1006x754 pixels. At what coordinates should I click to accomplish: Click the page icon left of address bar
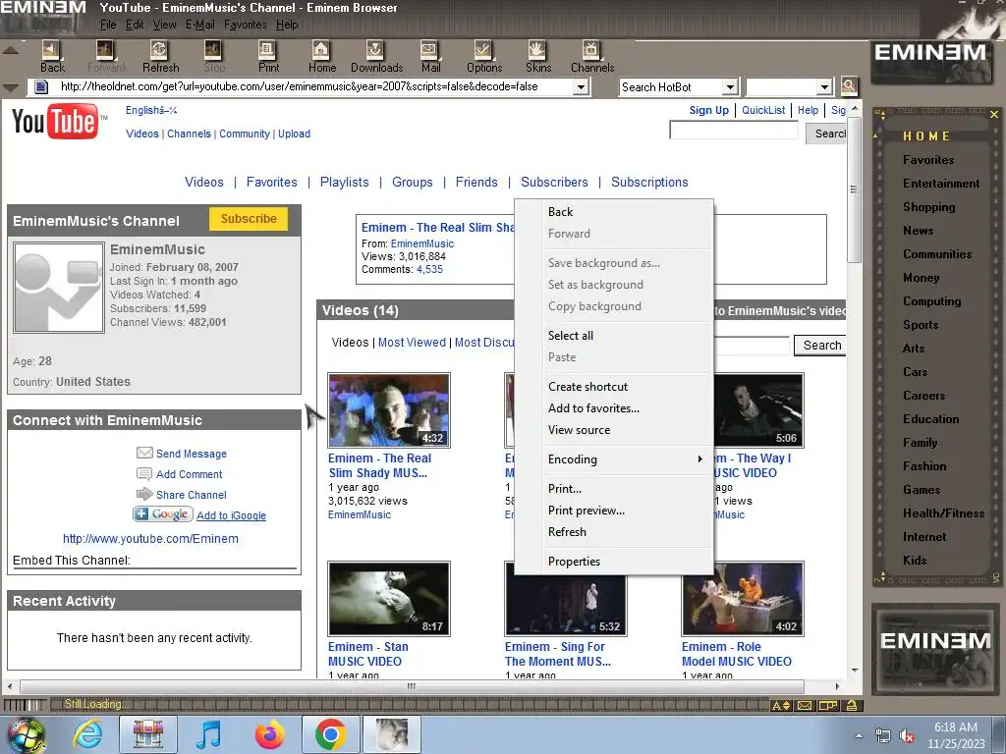pyautogui.click(x=40, y=86)
